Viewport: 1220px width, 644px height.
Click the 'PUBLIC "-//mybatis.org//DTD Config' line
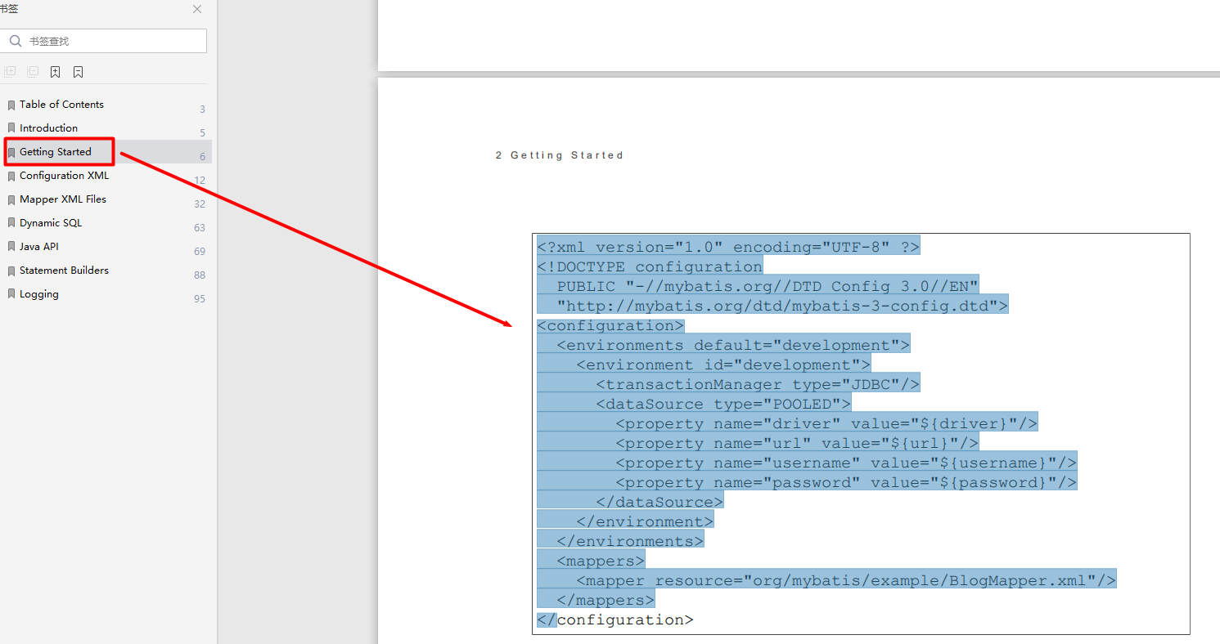coord(768,286)
